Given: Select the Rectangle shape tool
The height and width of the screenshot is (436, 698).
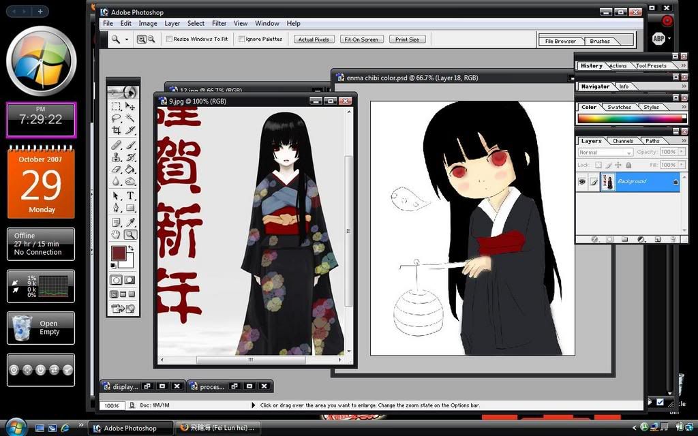Looking at the screenshot, I should click(x=130, y=208).
